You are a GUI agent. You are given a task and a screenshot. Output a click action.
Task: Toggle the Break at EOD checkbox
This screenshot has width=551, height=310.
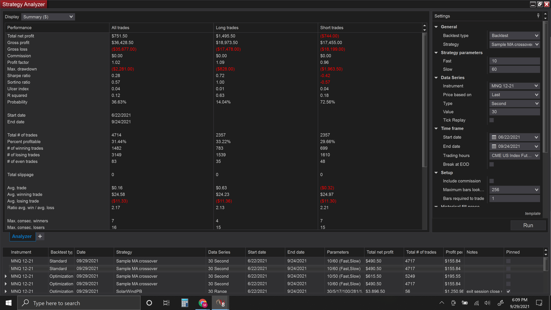point(492,164)
